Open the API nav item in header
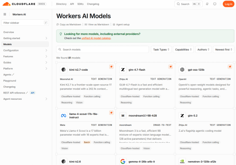Screen dimensions: 236x165 point(72,4)
